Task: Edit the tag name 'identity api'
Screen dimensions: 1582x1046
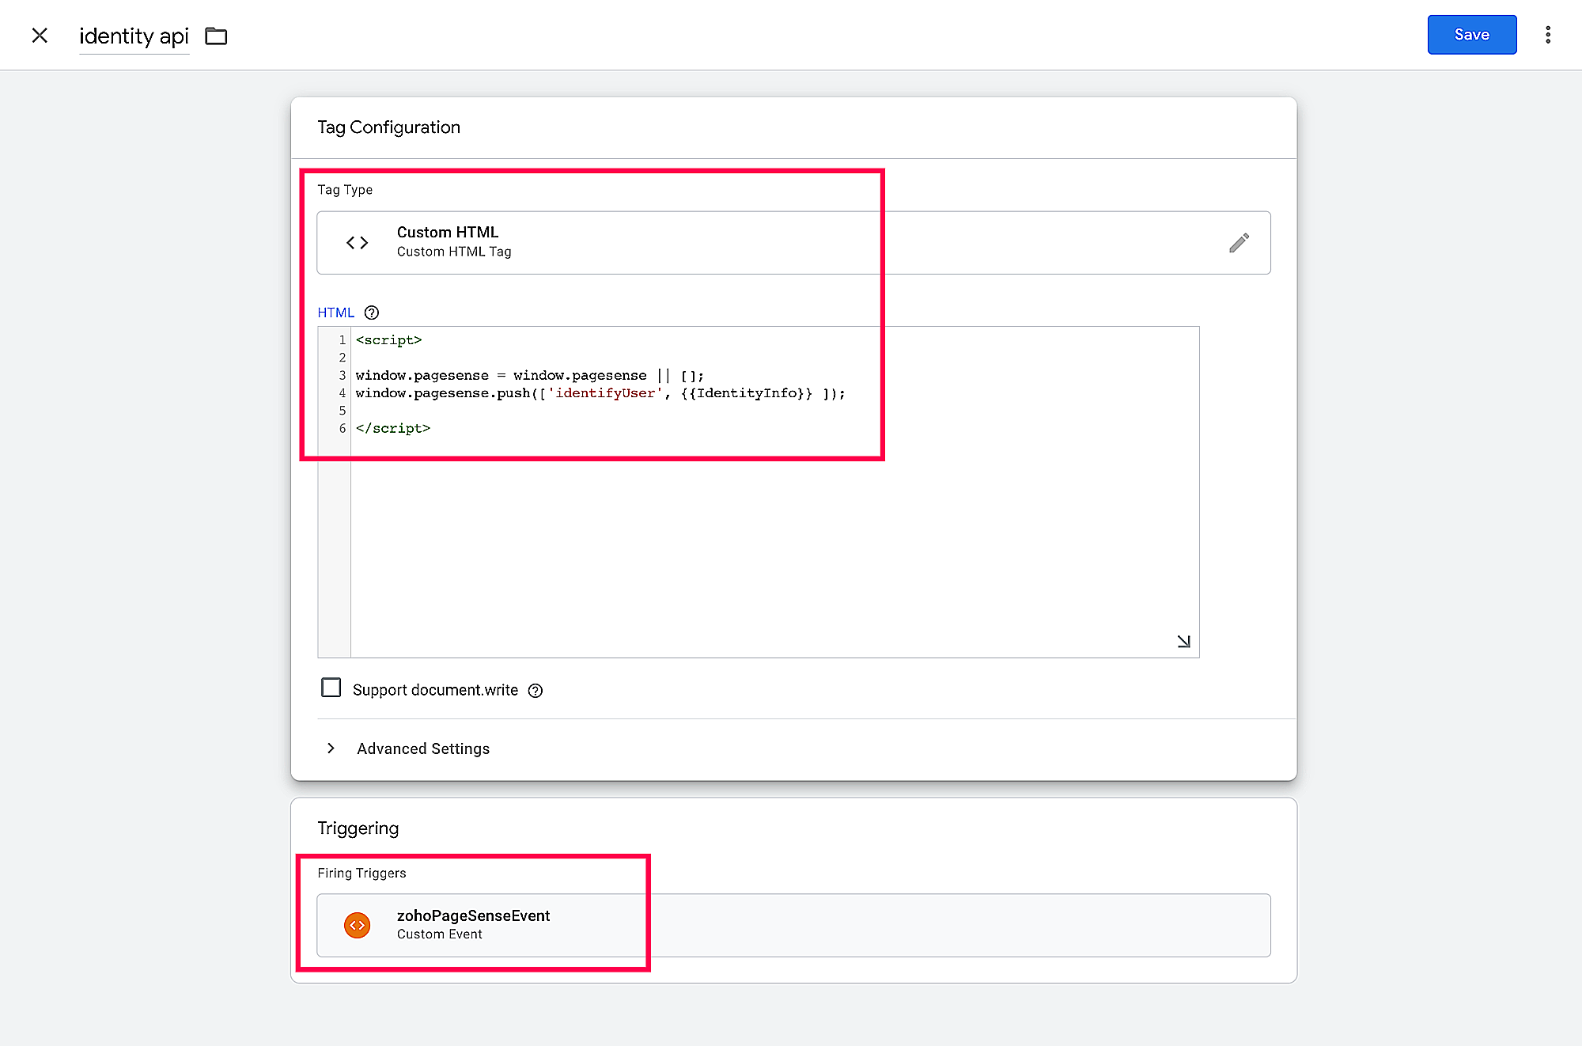Action: [134, 36]
